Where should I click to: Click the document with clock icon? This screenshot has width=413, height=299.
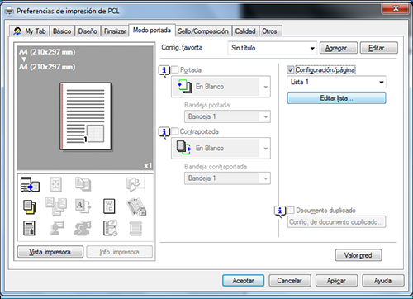click(110, 228)
